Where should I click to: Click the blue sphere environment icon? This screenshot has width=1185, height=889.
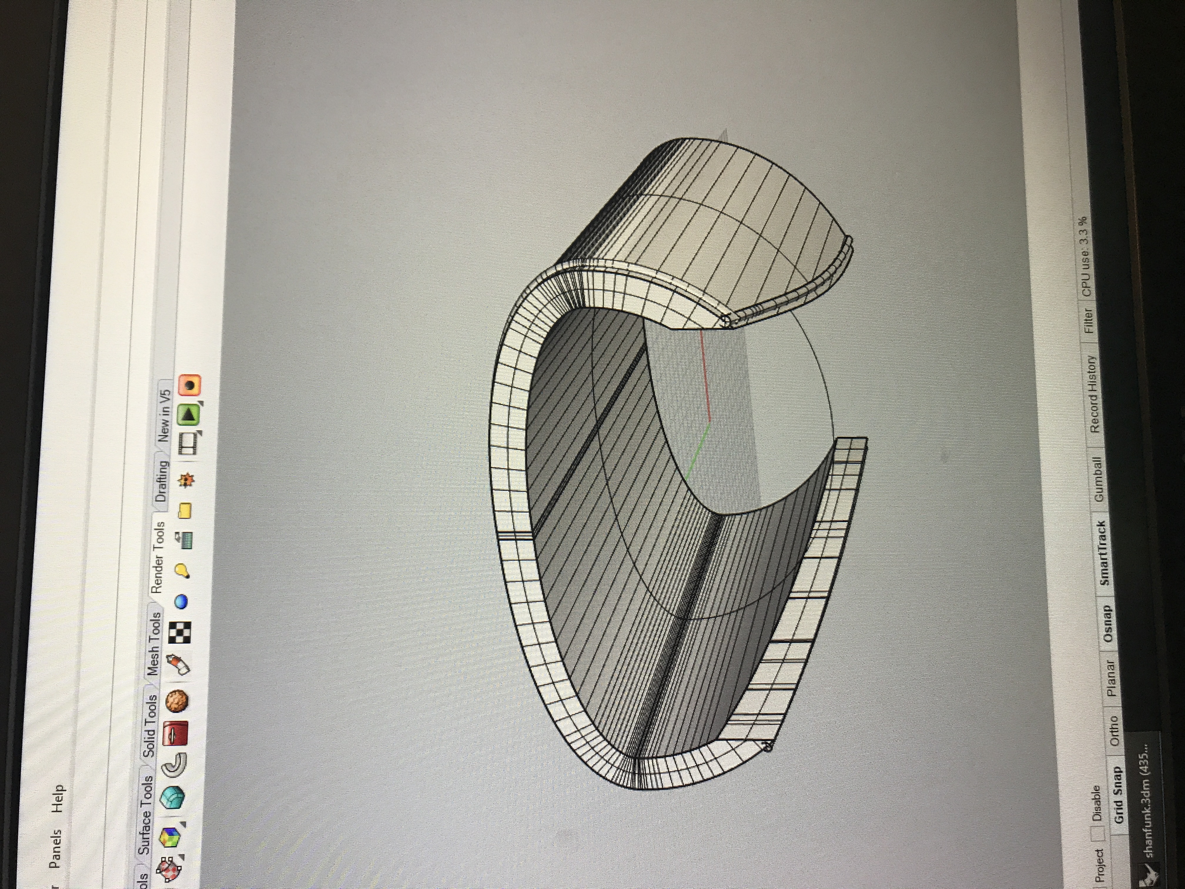182,602
